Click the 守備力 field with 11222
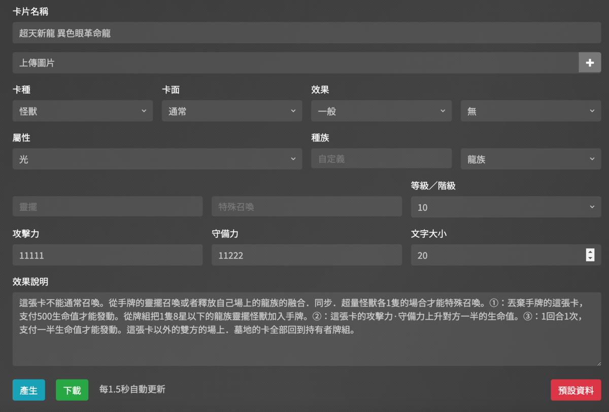609x412 pixels. click(306, 255)
